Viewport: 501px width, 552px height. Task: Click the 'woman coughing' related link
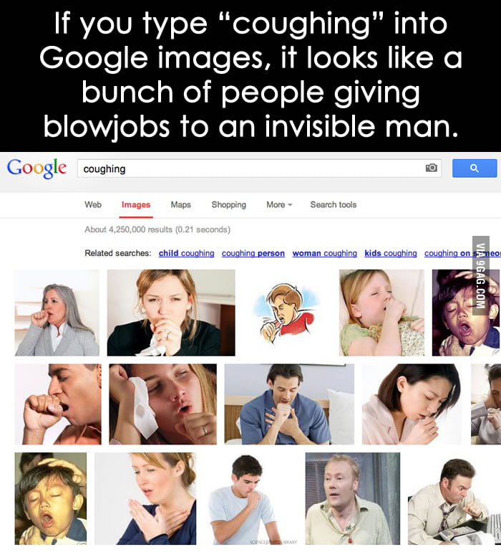pos(324,253)
